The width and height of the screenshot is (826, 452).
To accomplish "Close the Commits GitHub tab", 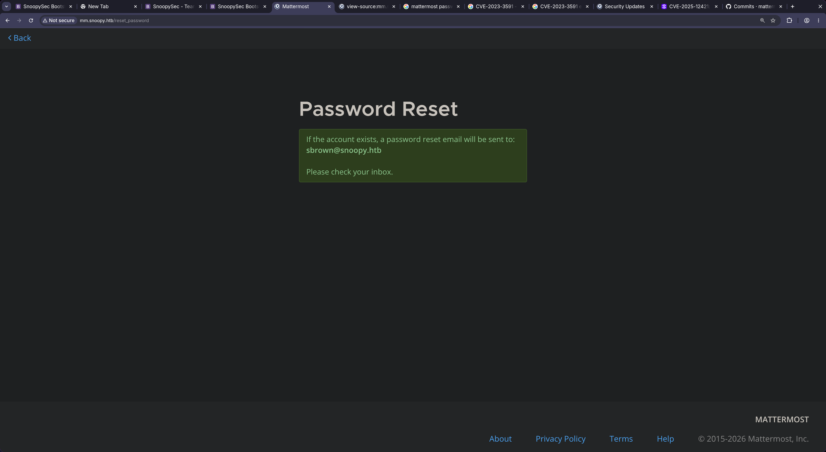I will tap(781, 7).
